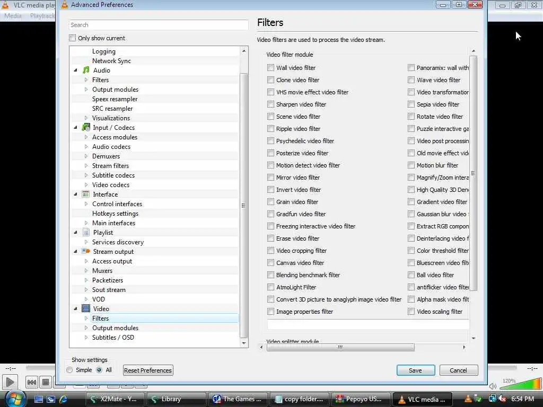Screen dimensions: 543x407
Task: Check the Rotate video filter box
Action: pyautogui.click(x=411, y=116)
